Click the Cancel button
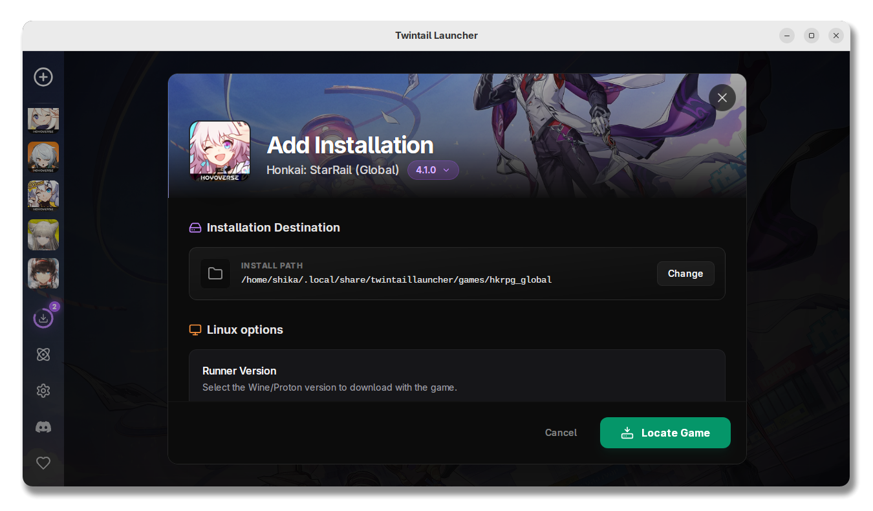The image size is (873, 511). tap(561, 433)
